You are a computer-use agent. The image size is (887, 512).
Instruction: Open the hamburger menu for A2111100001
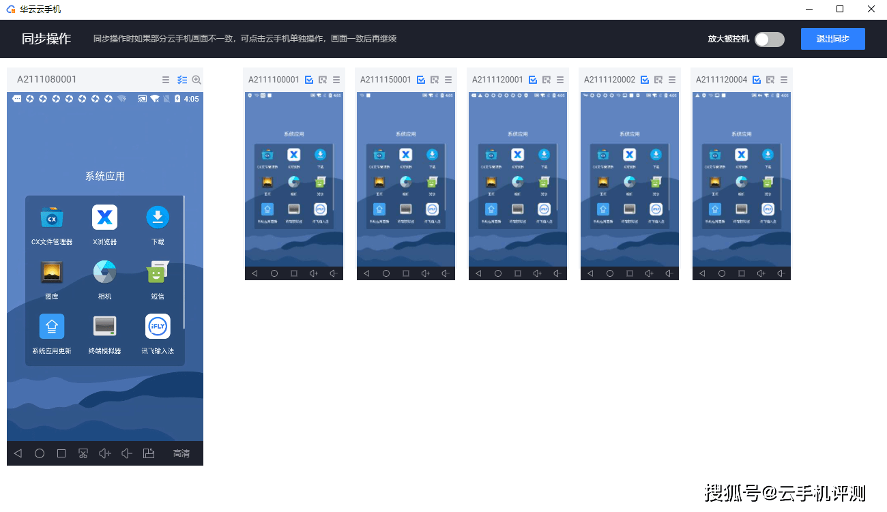[336, 80]
